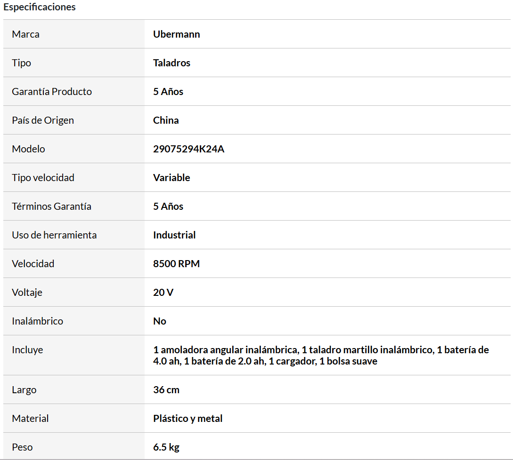Click the Uso de herramienta label

coord(54,235)
